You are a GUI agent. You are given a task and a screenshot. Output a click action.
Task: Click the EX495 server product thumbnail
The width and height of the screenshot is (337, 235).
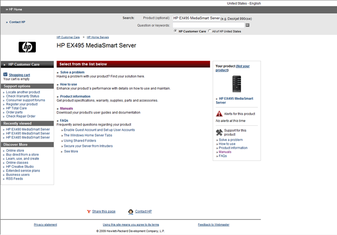pos(236,84)
